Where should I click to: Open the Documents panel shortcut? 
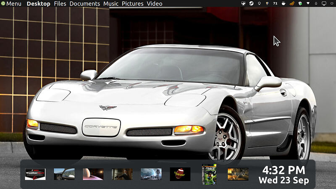85,4
